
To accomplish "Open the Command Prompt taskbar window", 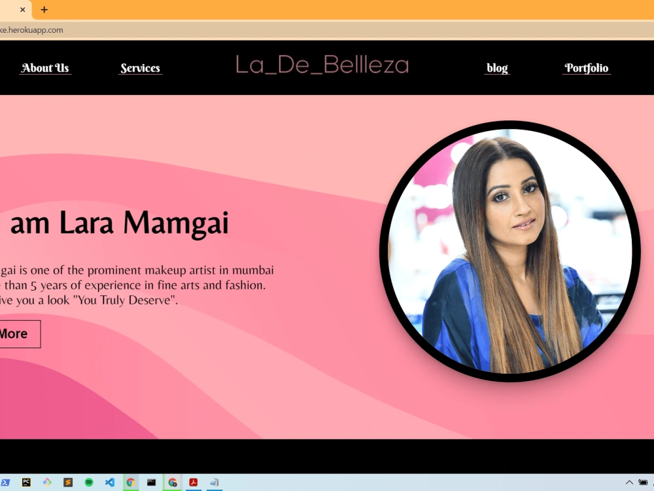I will (152, 482).
